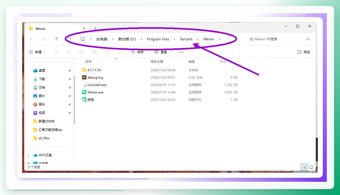Image resolution: width=340 pixels, height=195 pixels.
Task: Close the Weixin tab
Action: 84,28
